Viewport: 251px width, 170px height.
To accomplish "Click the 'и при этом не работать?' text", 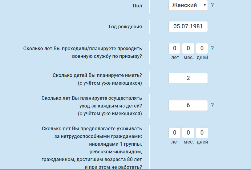I will [x=113, y=167].
